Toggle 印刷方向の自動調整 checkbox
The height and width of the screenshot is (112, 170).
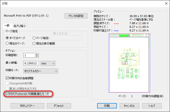coord(7,78)
